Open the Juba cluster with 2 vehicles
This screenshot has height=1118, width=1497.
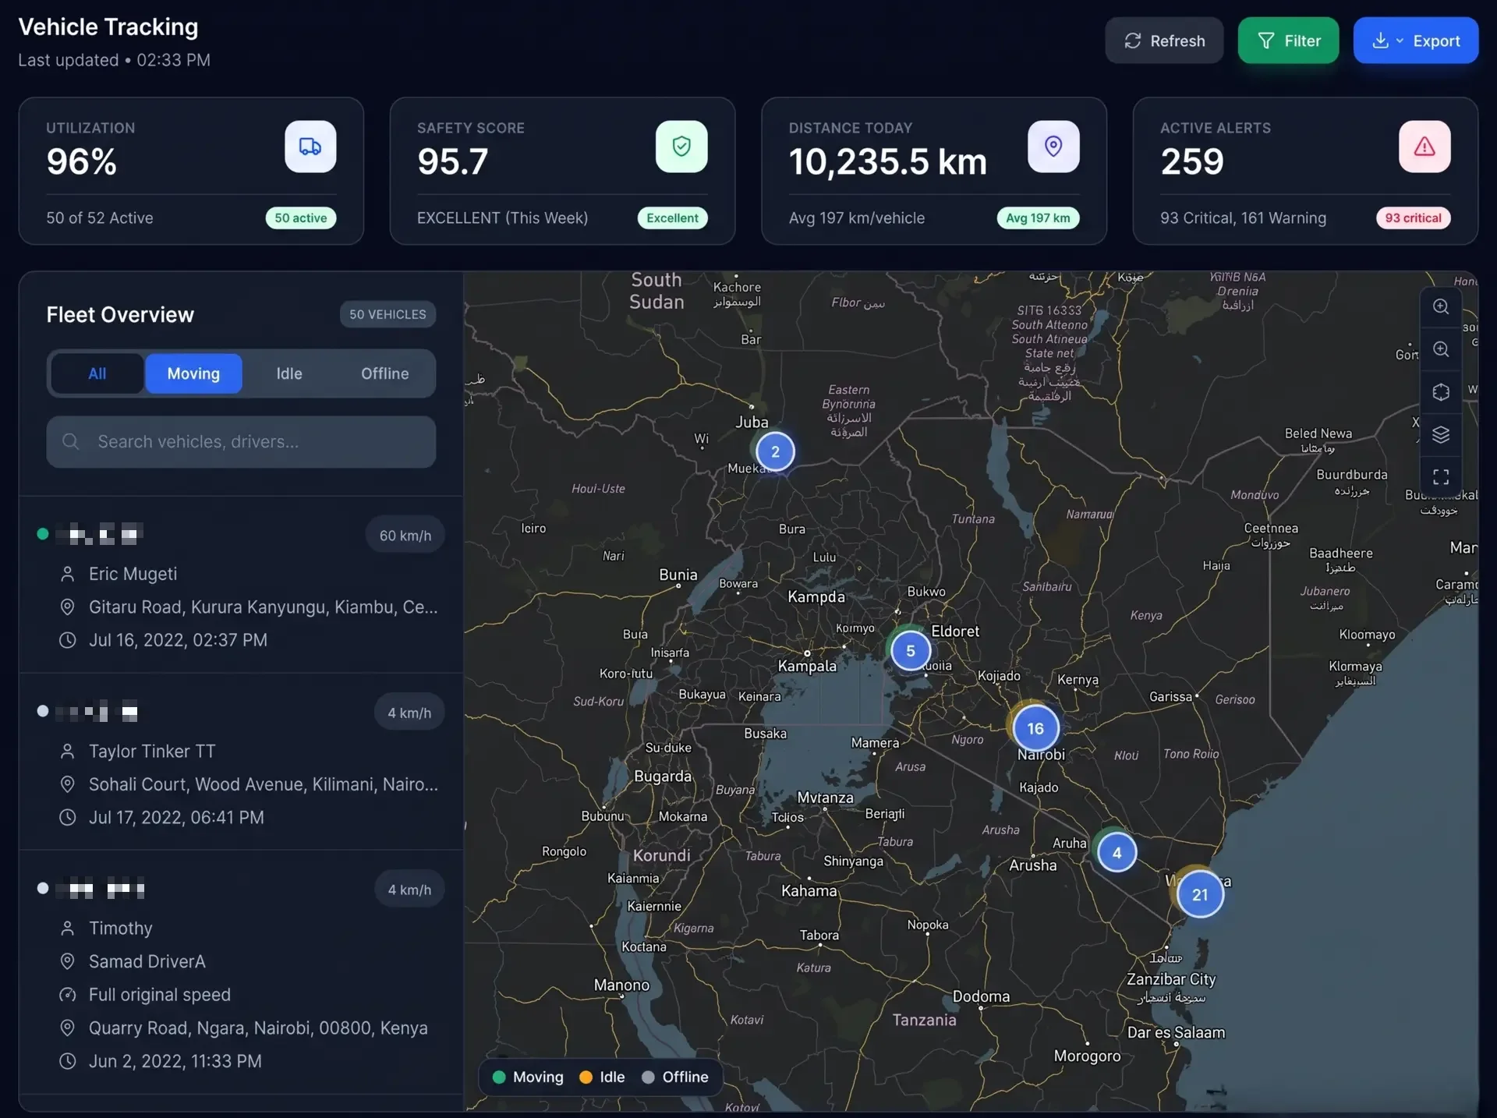click(x=775, y=451)
